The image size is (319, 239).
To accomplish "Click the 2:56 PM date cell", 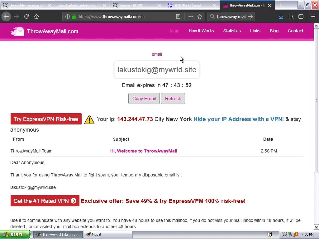I will [269, 151].
